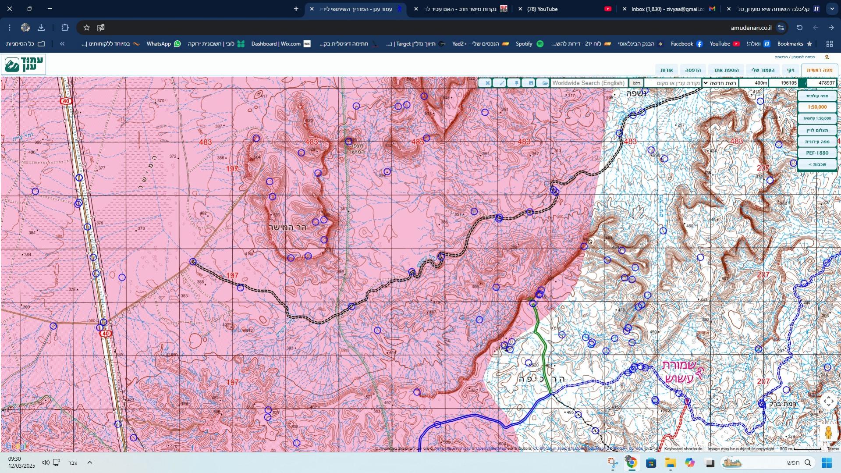Click the open-folder icon in map toolbar

(x=544, y=83)
